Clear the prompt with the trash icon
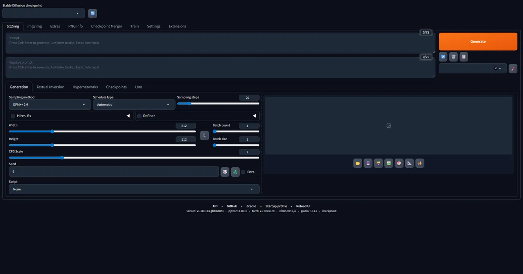The width and height of the screenshot is (523, 274). (453, 57)
